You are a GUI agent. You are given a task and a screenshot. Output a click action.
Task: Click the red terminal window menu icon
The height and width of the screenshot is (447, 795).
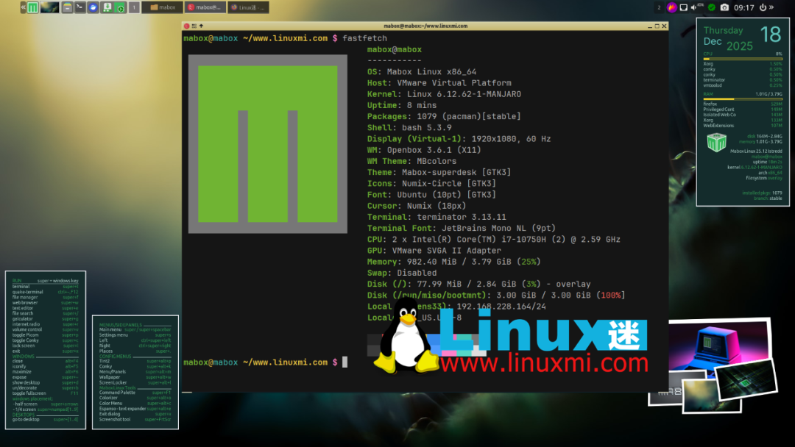(186, 26)
